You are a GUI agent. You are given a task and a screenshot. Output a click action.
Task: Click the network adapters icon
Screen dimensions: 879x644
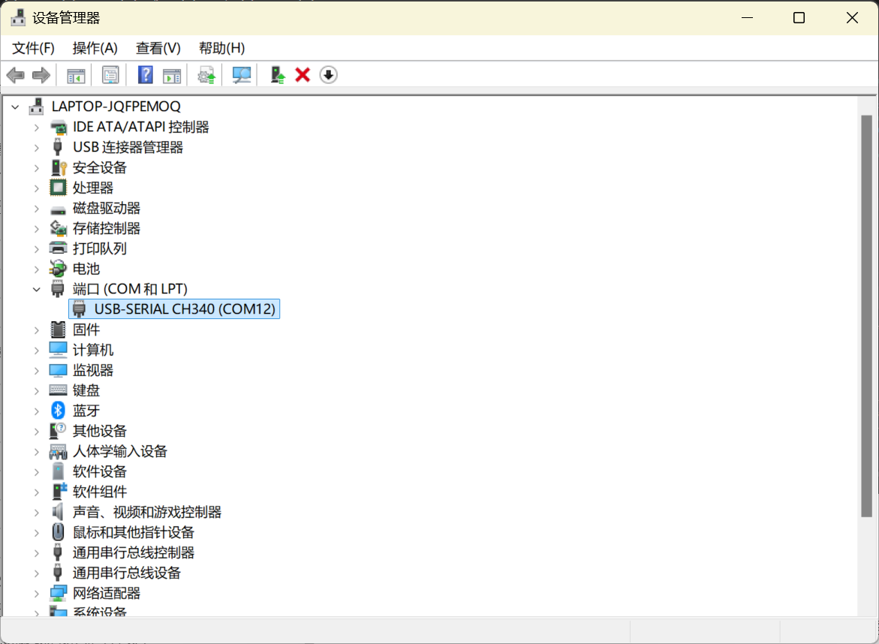click(x=59, y=593)
